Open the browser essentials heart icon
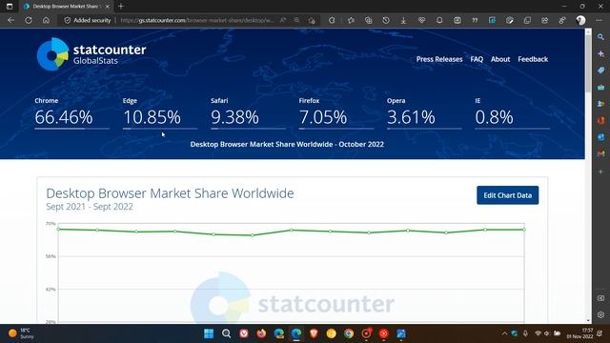The height and width of the screenshot is (343, 610). coord(421,20)
